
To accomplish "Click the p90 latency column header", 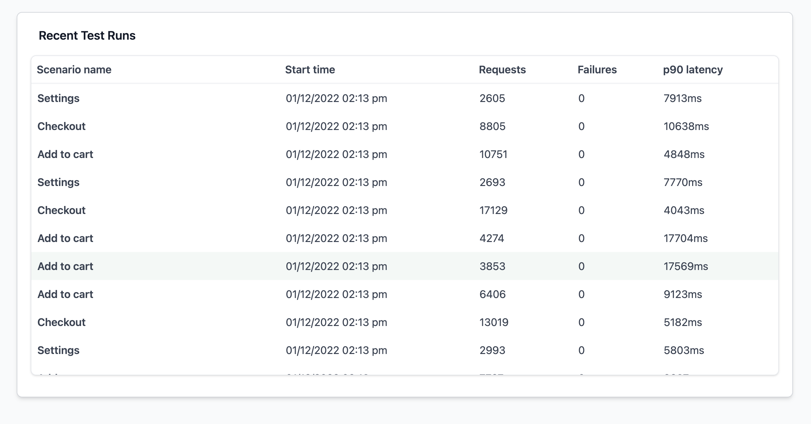I will [693, 70].
